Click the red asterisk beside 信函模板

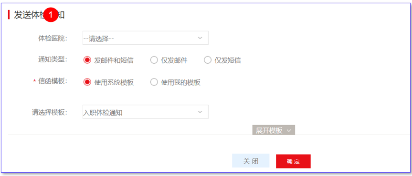(34, 81)
